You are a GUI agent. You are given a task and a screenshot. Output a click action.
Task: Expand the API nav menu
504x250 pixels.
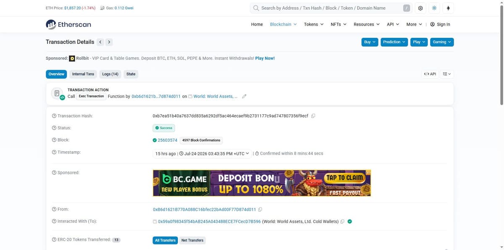pos(393,24)
